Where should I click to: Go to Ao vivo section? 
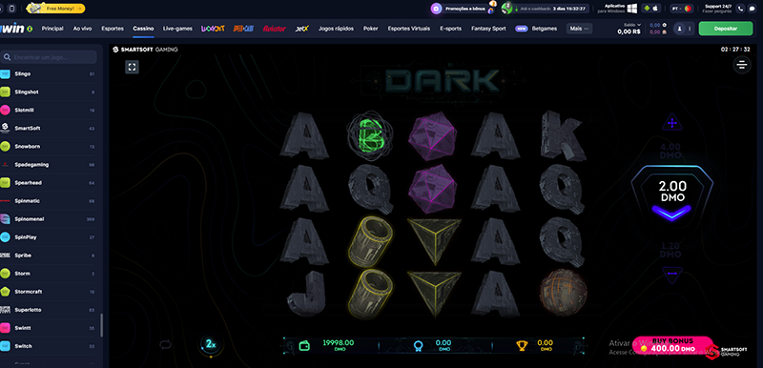click(82, 29)
